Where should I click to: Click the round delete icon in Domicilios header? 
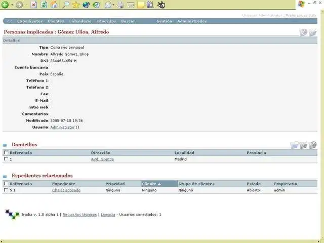click(313, 145)
